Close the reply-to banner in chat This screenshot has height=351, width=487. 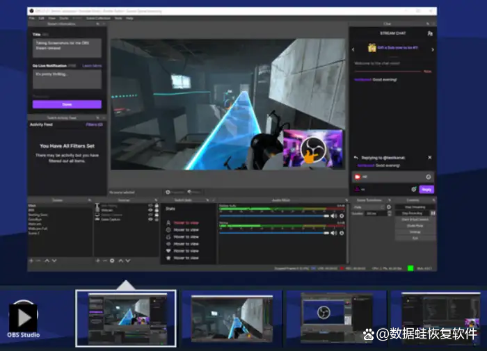pyautogui.click(x=429, y=158)
